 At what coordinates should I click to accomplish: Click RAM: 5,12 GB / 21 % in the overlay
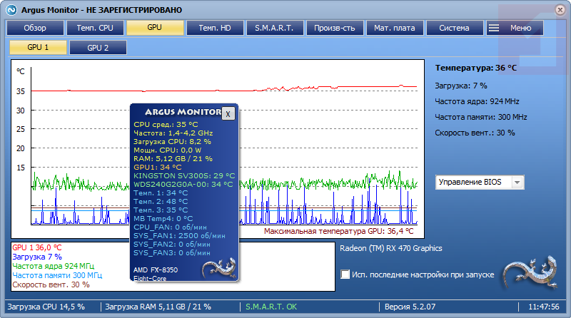click(x=173, y=158)
